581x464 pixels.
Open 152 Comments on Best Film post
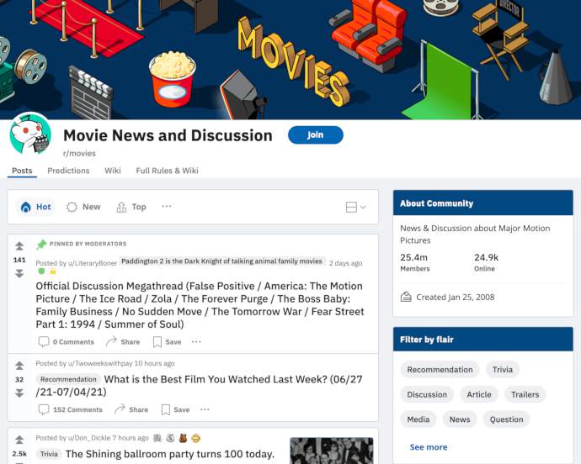click(71, 409)
